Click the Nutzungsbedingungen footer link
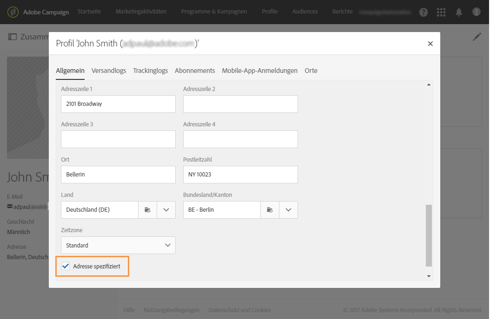Viewport: 490px width, 319px height. (x=172, y=310)
